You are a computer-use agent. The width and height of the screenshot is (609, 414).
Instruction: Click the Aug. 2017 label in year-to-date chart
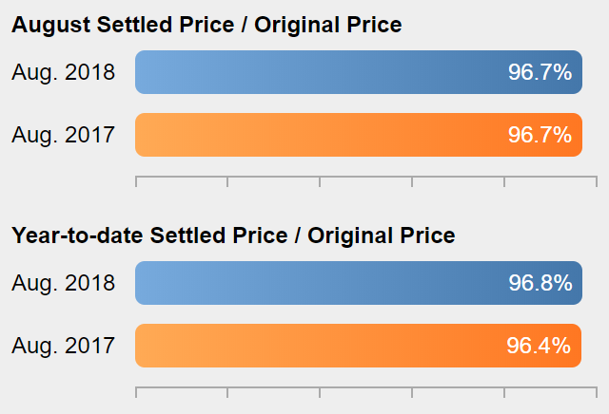(64, 346)
